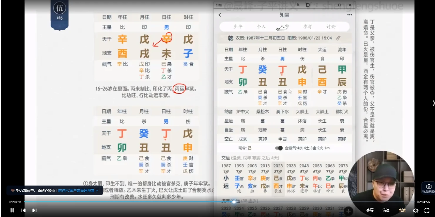
Task: Select the 2033 戊申 luck column
Action: [291, 179]
